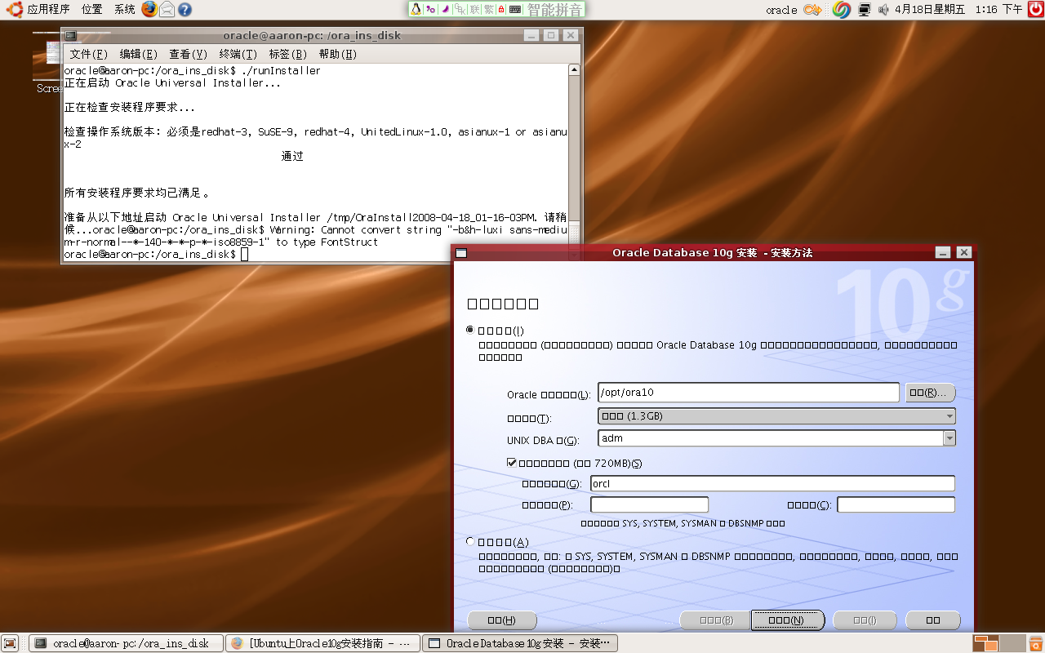Click the Oracle home path field /opt/ora10

(749, 393)
